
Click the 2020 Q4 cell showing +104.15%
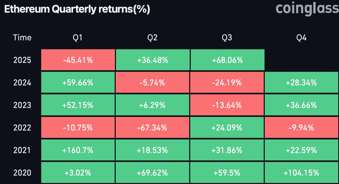301,173
